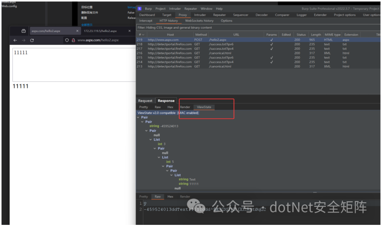Viewport: 382px width, 227px height.
Task: Select history row 213 /canonical.html
Action: point(258,66)
